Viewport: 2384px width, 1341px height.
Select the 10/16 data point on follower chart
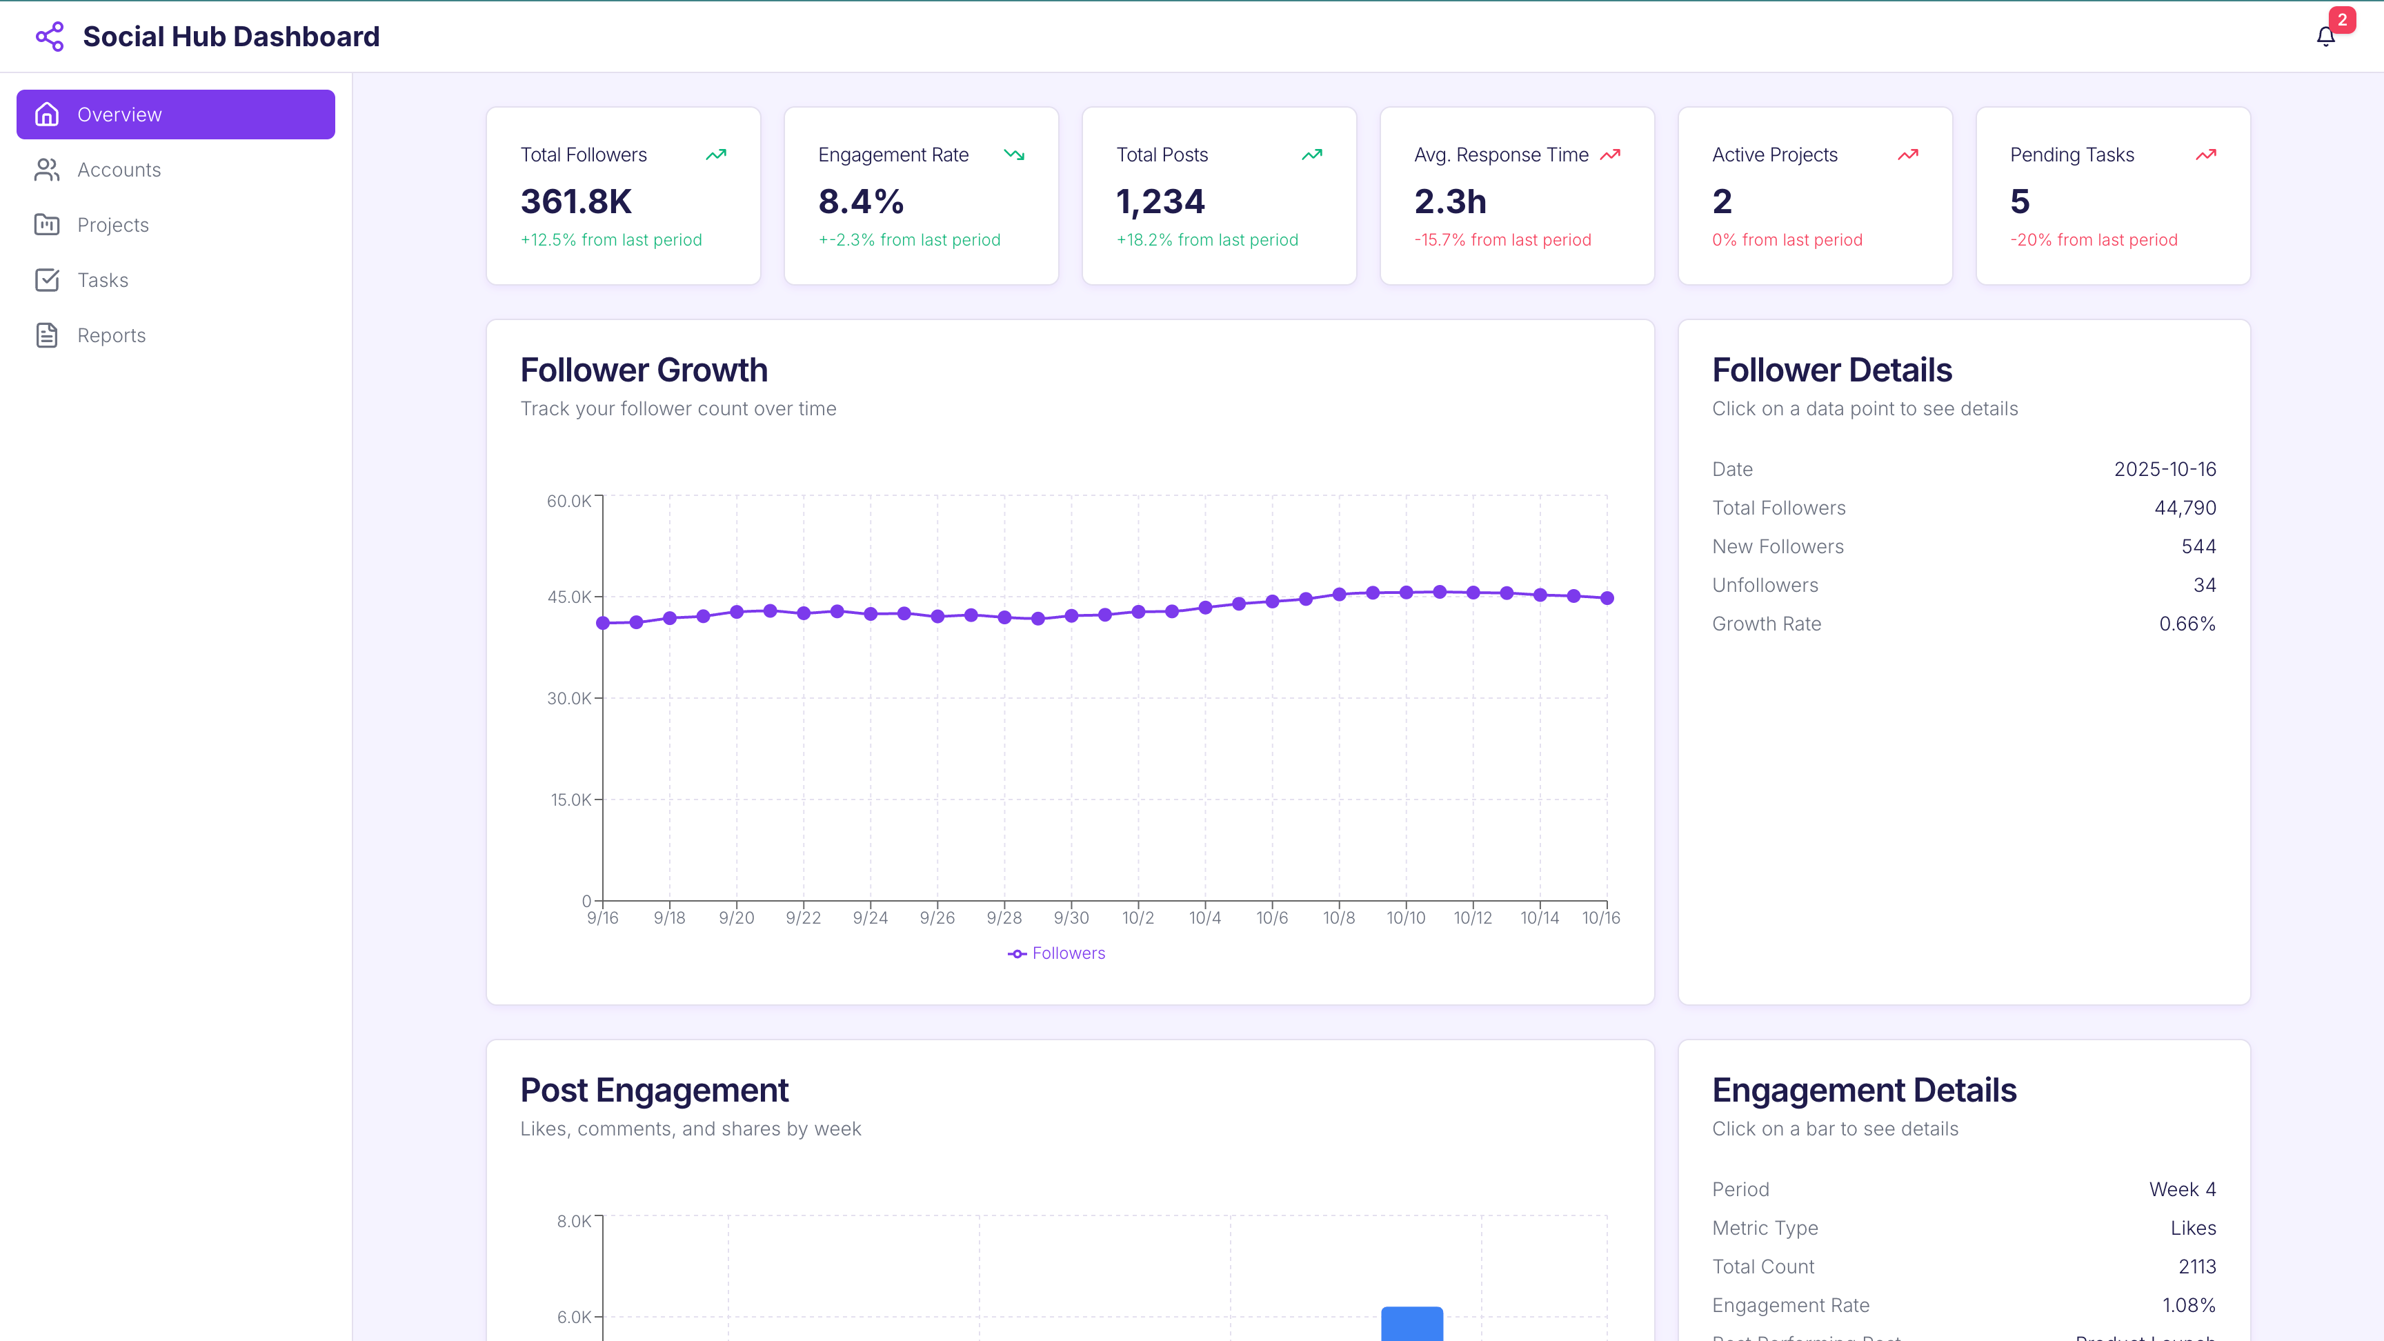1607,598
